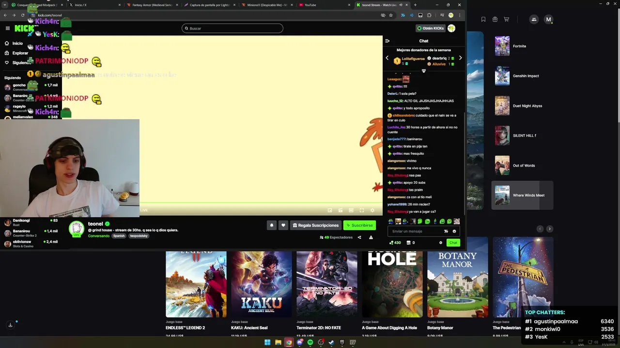Toggle video player fullscreen

(362, 210)
